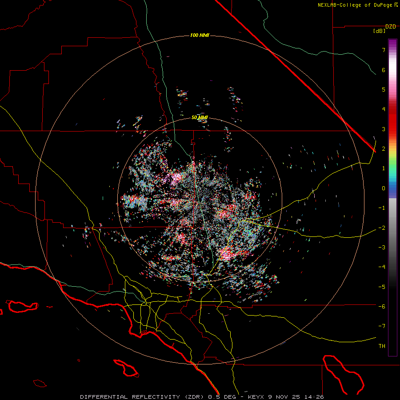Click the 3 value on the color scale
The height and width of the screenshot is (400, 400).
coord(384,129)
